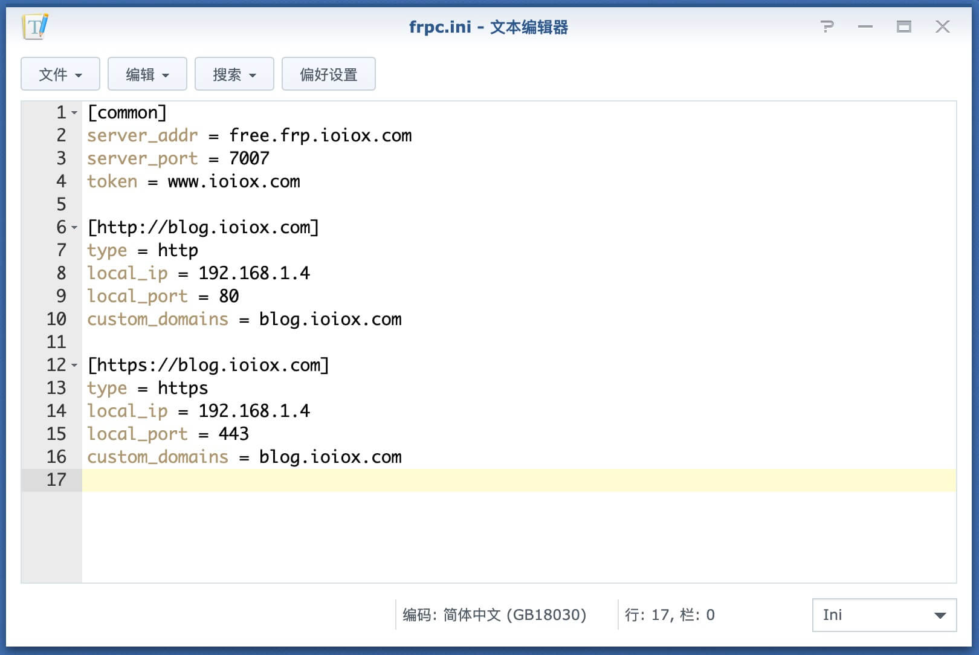Click line number 17 in the gutter
Screen dimensions: 979x655
[56, 480]
